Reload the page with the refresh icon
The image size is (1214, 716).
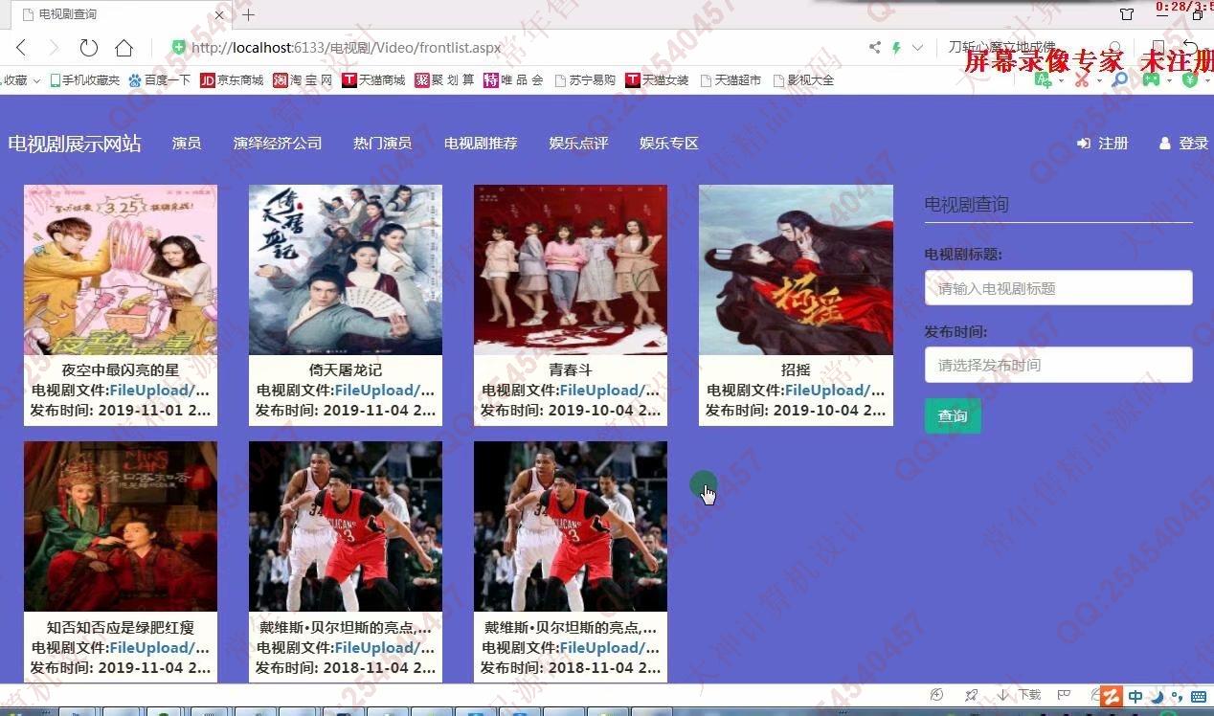tap(89, 47)
